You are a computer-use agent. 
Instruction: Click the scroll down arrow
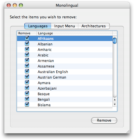pyautogui.click(x=115, y=104)
